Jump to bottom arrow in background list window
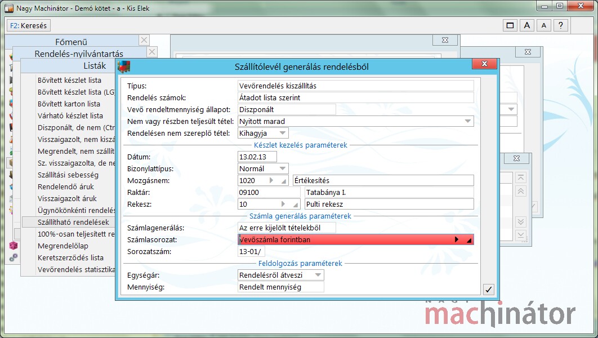Image resolution: width=598 pixels, height=338 pixels. pos(521,234)
